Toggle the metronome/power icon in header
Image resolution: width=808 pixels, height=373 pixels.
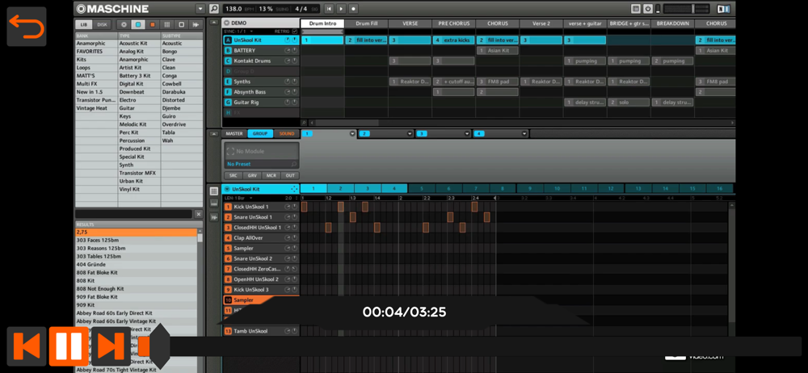coord(648,9)
